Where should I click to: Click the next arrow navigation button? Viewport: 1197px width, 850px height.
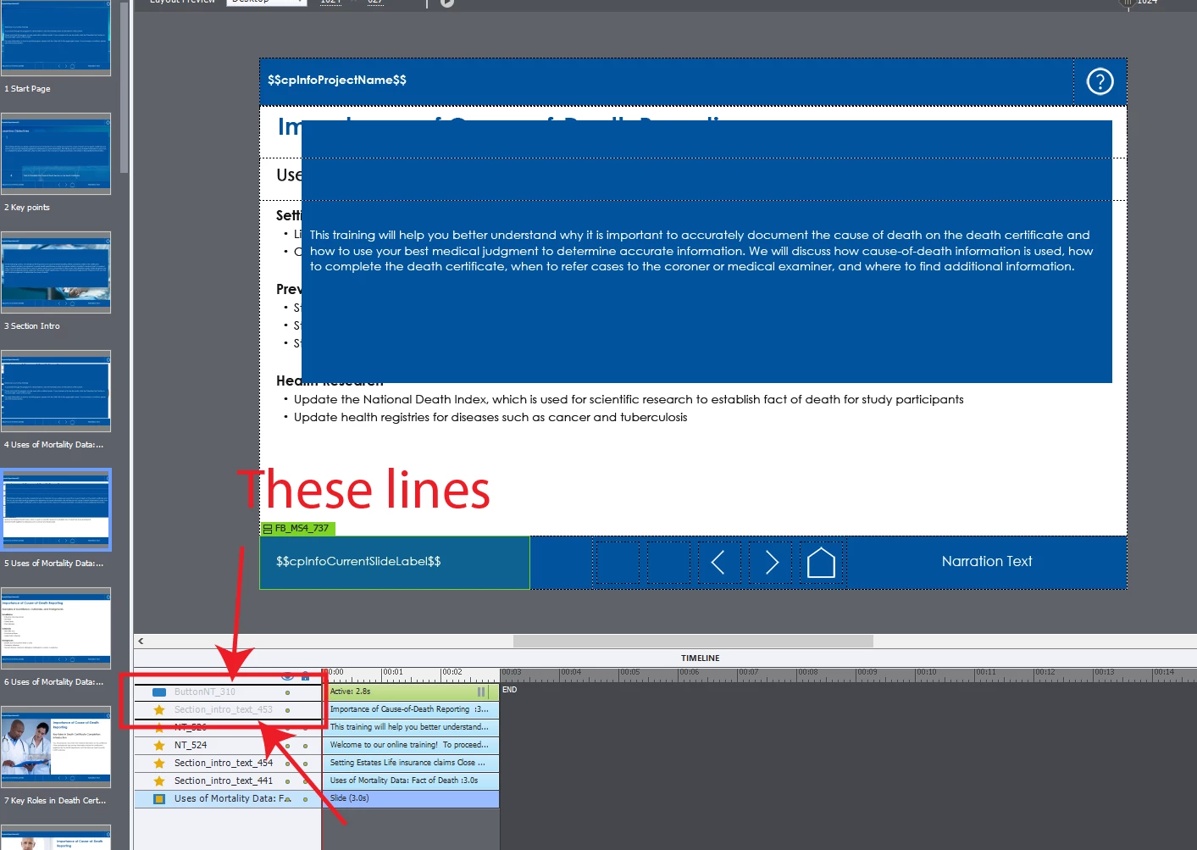771,563
